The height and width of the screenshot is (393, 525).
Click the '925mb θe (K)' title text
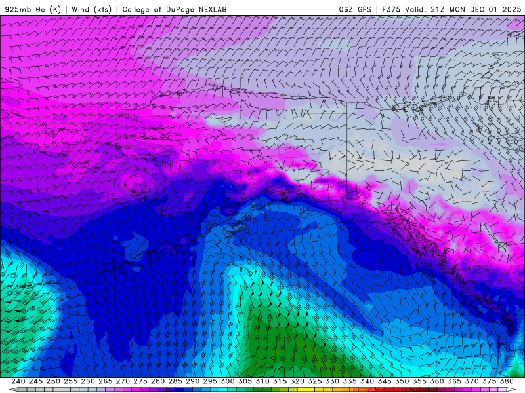click(x=33, y=9)
